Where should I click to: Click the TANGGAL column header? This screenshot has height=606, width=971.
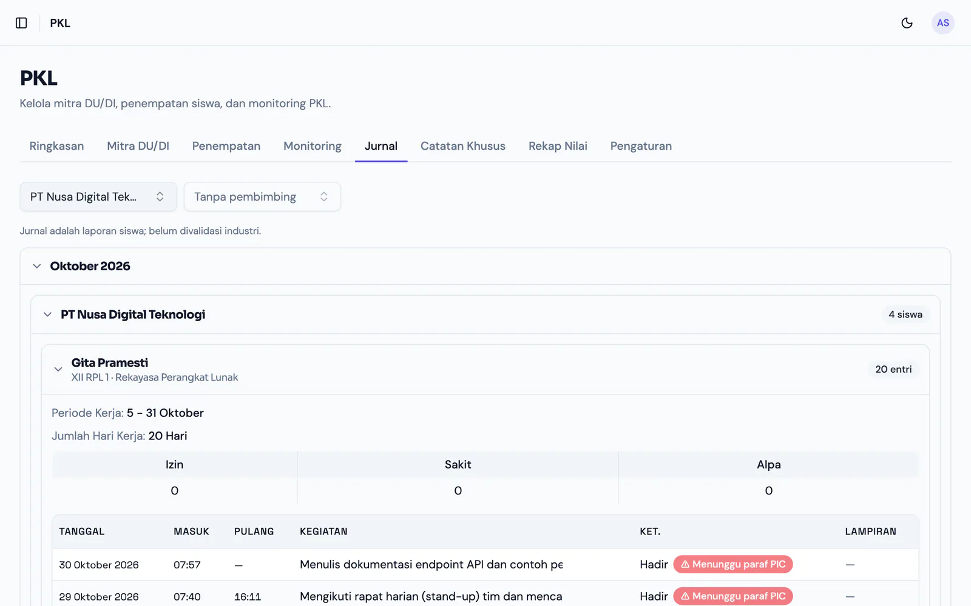[82, 531]
